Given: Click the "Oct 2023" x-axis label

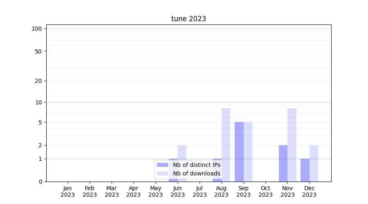Looking at the screenshot, I should (265, 191).
